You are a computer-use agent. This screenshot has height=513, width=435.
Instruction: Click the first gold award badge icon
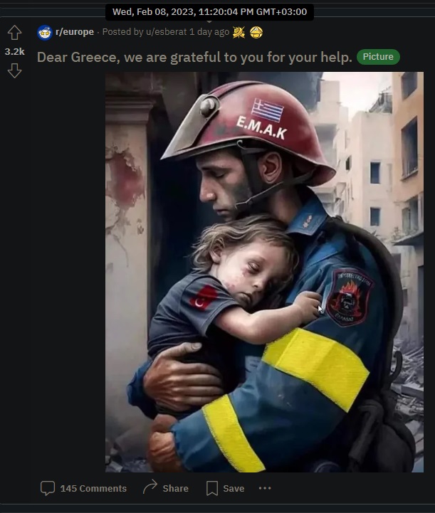click(x=239, y=32)
